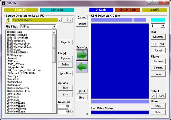171x120 pixels.
Task: Select file c1541.exe
Action: [x=12, y=62]
